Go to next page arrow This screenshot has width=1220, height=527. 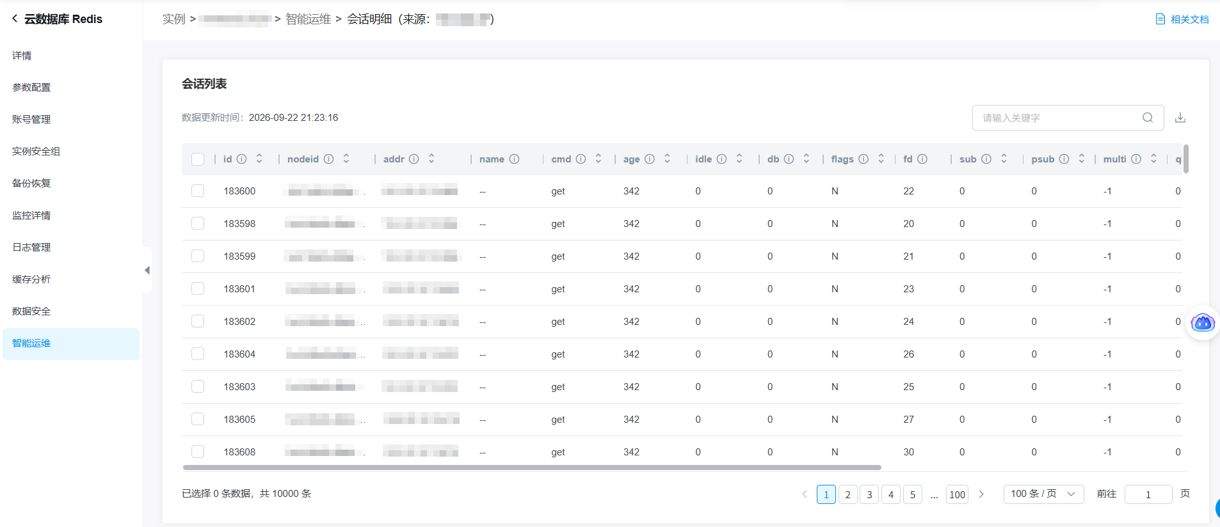point(981,494)
